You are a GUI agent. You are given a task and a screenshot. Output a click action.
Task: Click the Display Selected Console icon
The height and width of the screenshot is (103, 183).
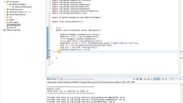tap(166, 79)
